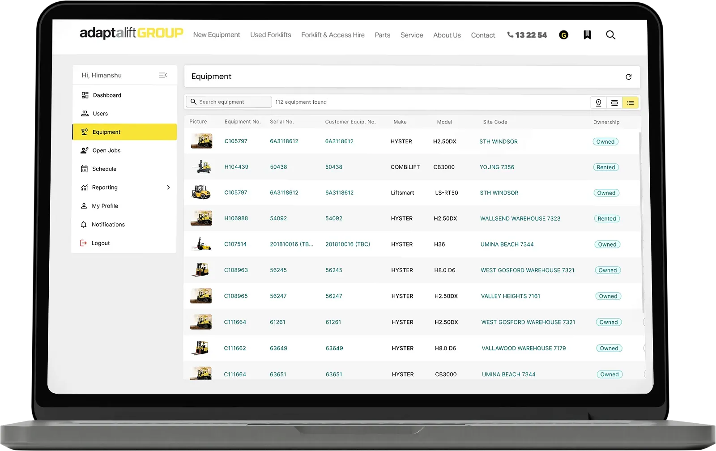
Task: Open Users in the sidebar
Action: click(124, 114)
